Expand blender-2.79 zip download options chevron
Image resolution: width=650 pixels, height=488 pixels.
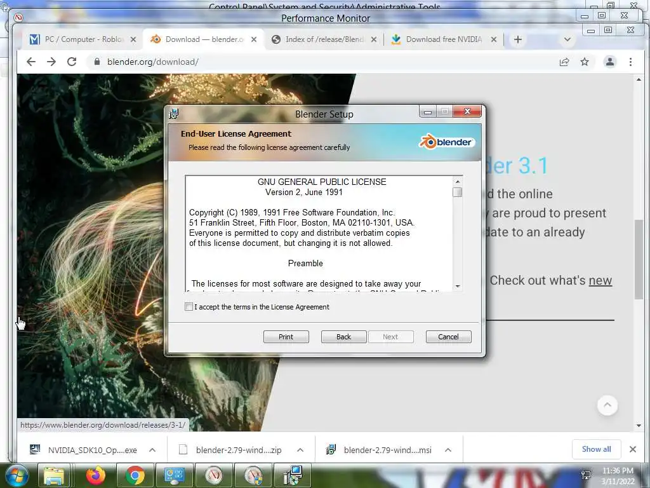pyautogui.click(x=300, y=450)
